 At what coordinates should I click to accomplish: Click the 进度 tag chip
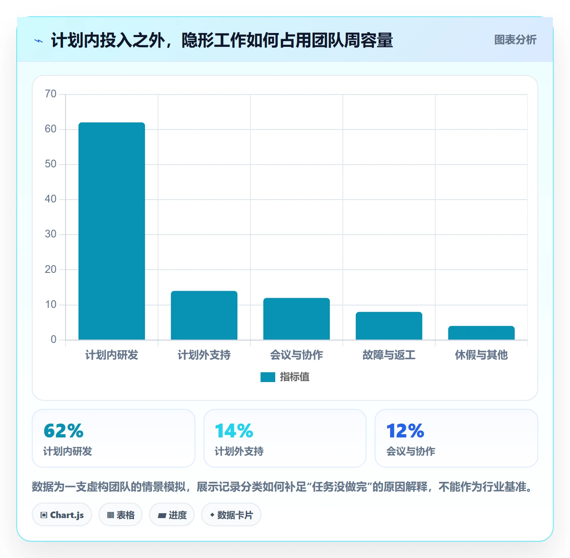[172, 515]
